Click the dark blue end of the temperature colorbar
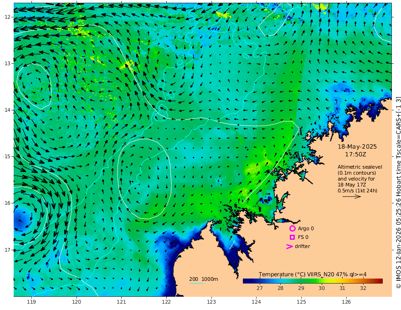 246,281
